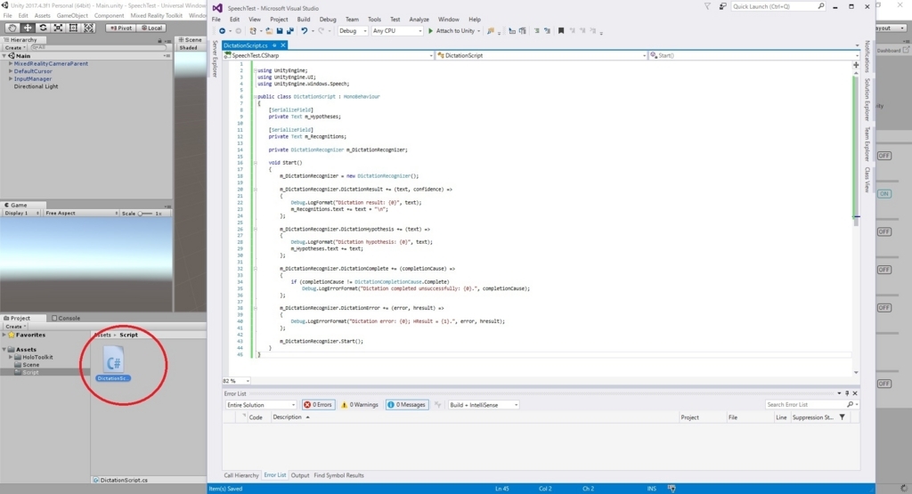Click Visual Studio Navigate Backward arrow
The width and height of the screenshot is (912, 494).
pos(222,31)
